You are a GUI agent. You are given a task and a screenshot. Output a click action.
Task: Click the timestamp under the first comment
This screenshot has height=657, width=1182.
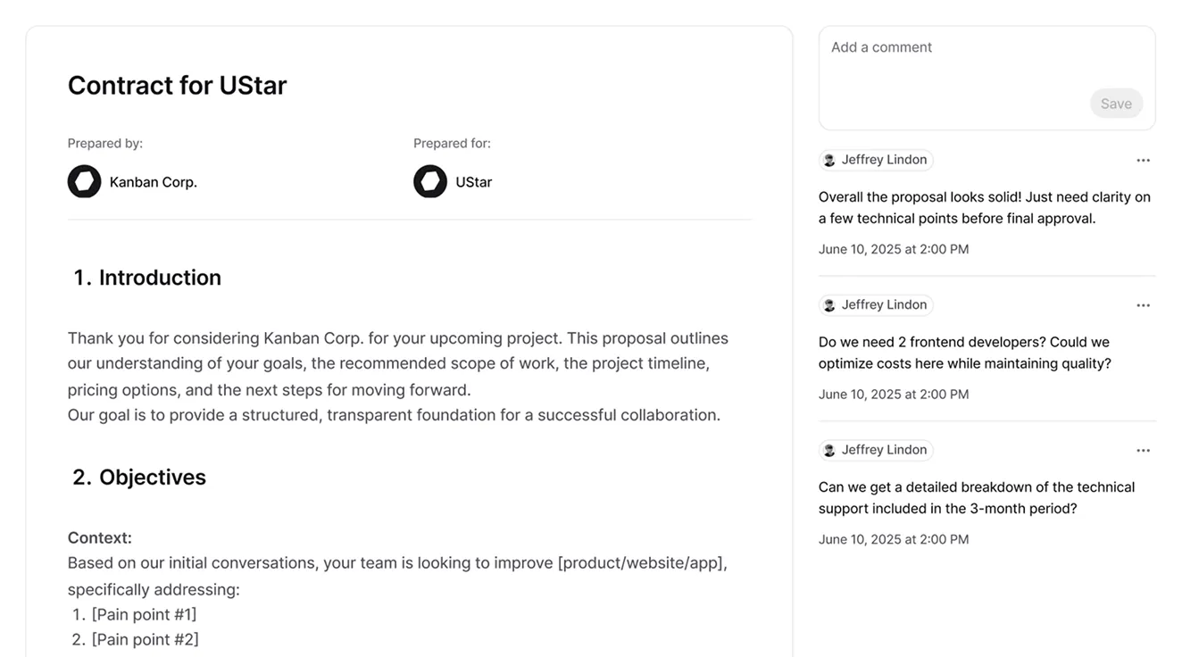click(894, 248)
